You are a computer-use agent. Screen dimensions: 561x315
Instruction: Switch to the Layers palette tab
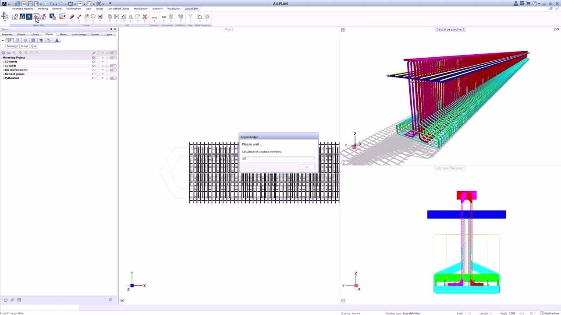[108, 35]
